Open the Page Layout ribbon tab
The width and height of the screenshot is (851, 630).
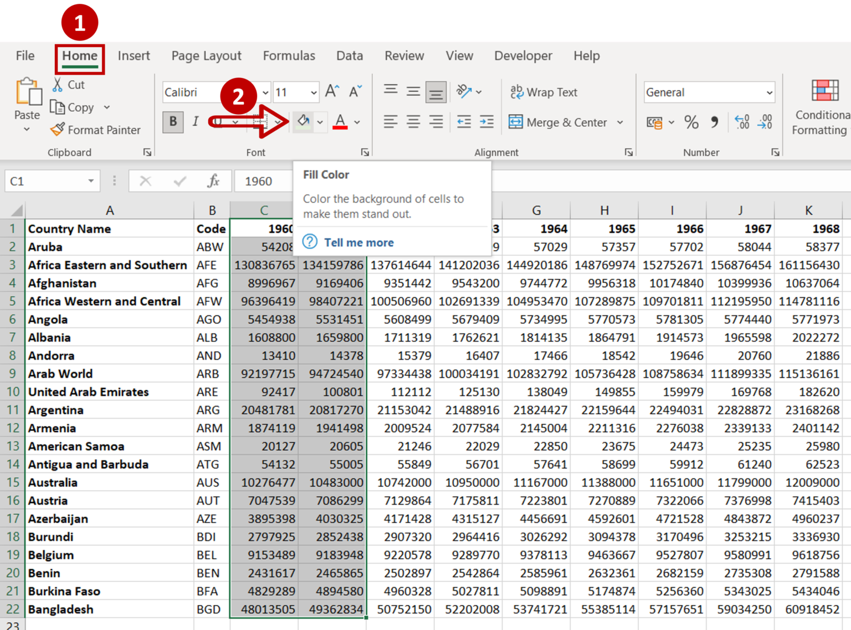click(x=206, y=55)
